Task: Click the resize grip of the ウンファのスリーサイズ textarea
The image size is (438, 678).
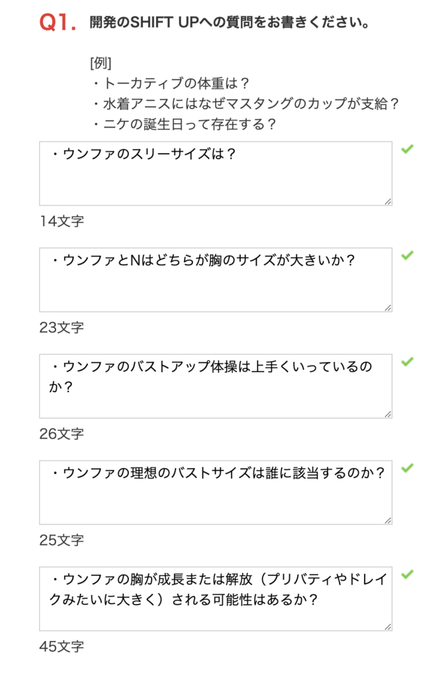Action: coord(388,201)
